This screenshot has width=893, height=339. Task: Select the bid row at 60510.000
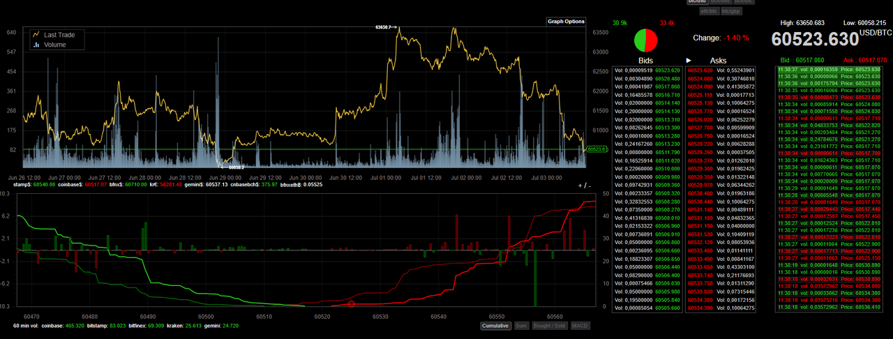646,168
